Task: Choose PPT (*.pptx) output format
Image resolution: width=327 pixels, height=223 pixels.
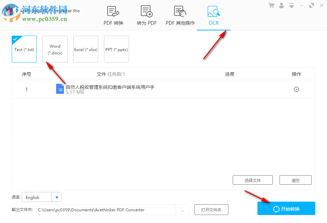Action: tap(116, 49)
